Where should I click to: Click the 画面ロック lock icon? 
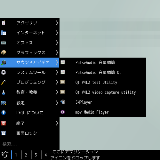(4, 133)
